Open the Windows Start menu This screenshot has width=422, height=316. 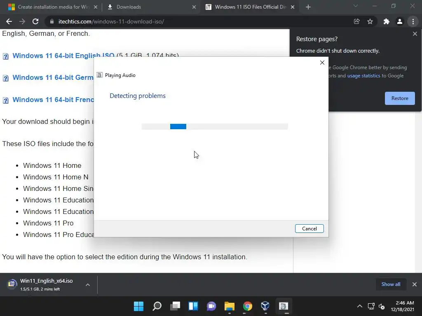138,306
